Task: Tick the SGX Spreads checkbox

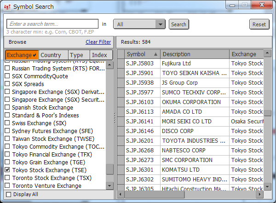Action: tap(7, 84)
